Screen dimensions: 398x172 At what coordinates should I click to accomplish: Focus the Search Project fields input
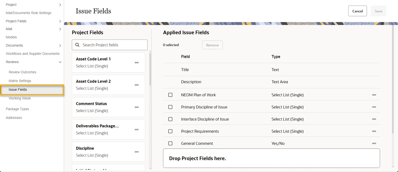[x=113, y=45]
